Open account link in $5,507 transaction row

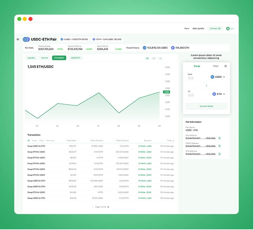coord(145,158)
